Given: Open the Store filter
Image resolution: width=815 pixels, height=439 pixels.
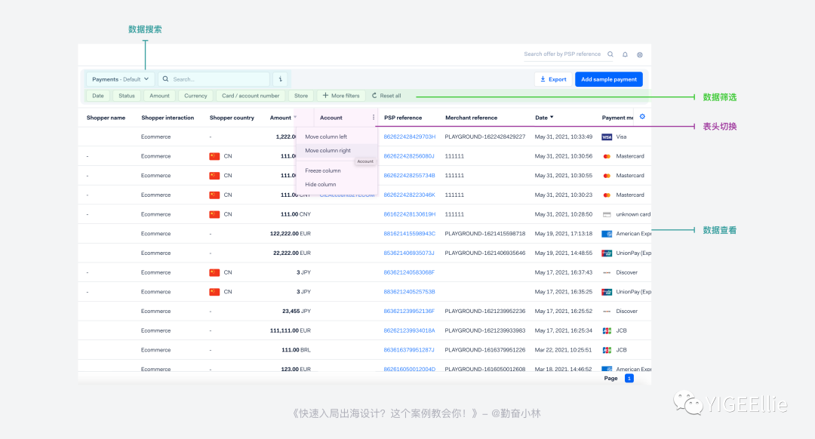Looking at the screenshot, I should tap(301, 96).
